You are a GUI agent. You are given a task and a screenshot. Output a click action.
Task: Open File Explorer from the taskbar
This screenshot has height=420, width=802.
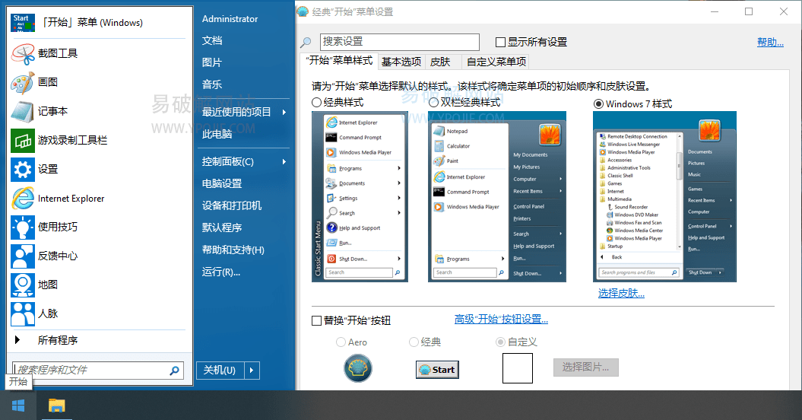pyautogui.click(x=56, y=406)
